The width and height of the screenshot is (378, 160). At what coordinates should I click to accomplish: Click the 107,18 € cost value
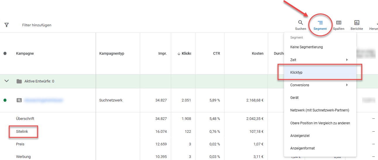click(x=257, y=132)
